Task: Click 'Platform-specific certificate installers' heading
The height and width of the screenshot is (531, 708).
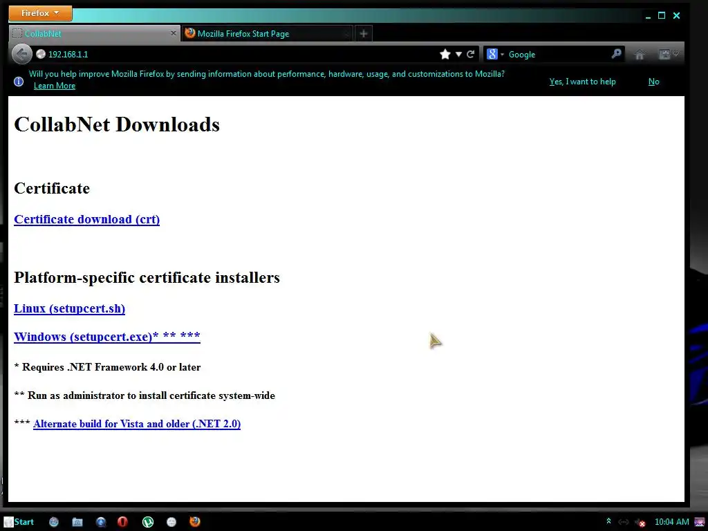Action: (147, 277)
